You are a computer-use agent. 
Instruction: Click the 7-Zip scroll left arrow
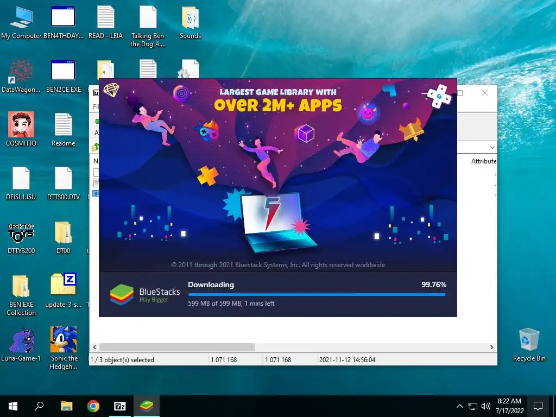click(94, 347)
